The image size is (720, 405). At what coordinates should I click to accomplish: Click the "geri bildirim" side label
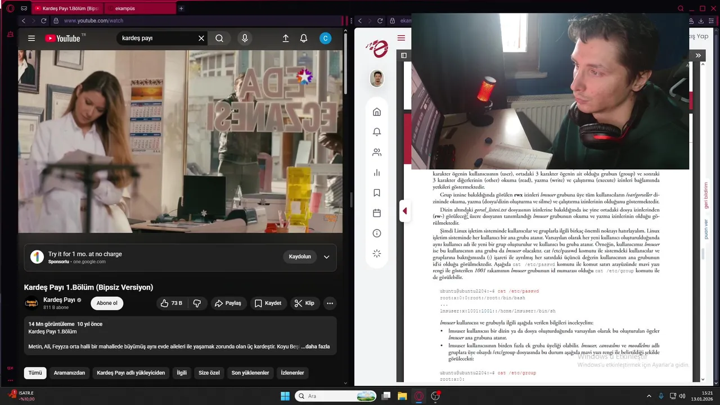coord(706,195)
